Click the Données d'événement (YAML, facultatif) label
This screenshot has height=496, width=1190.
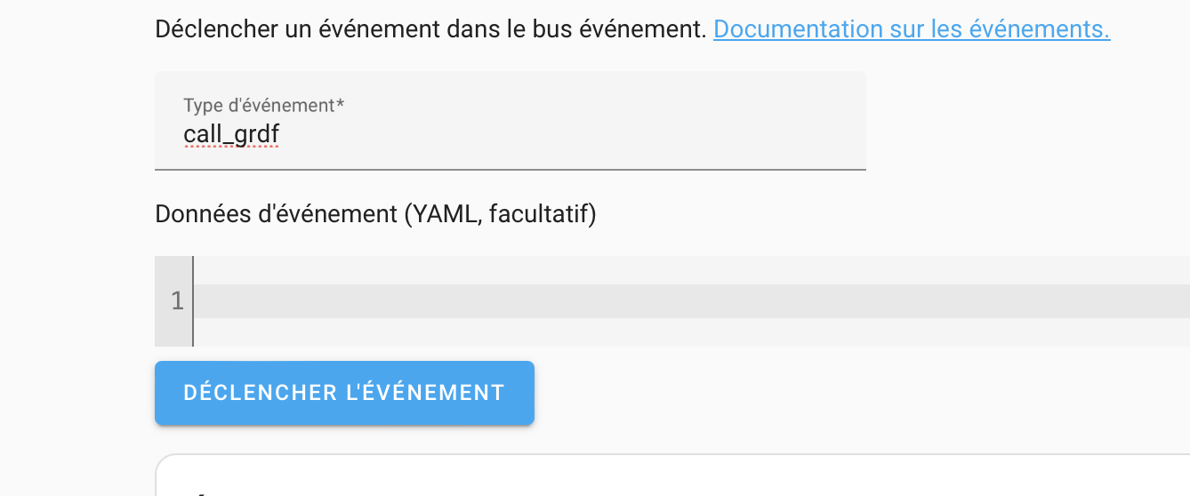375,214
